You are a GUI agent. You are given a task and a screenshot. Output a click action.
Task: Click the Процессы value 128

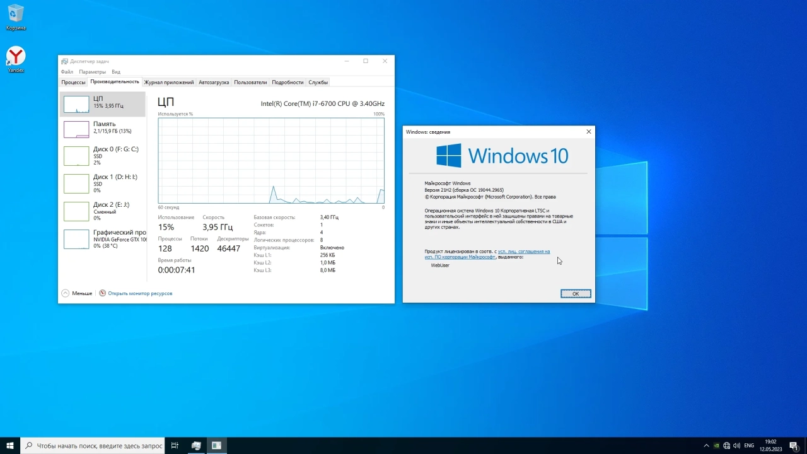(x=165, y=248)
